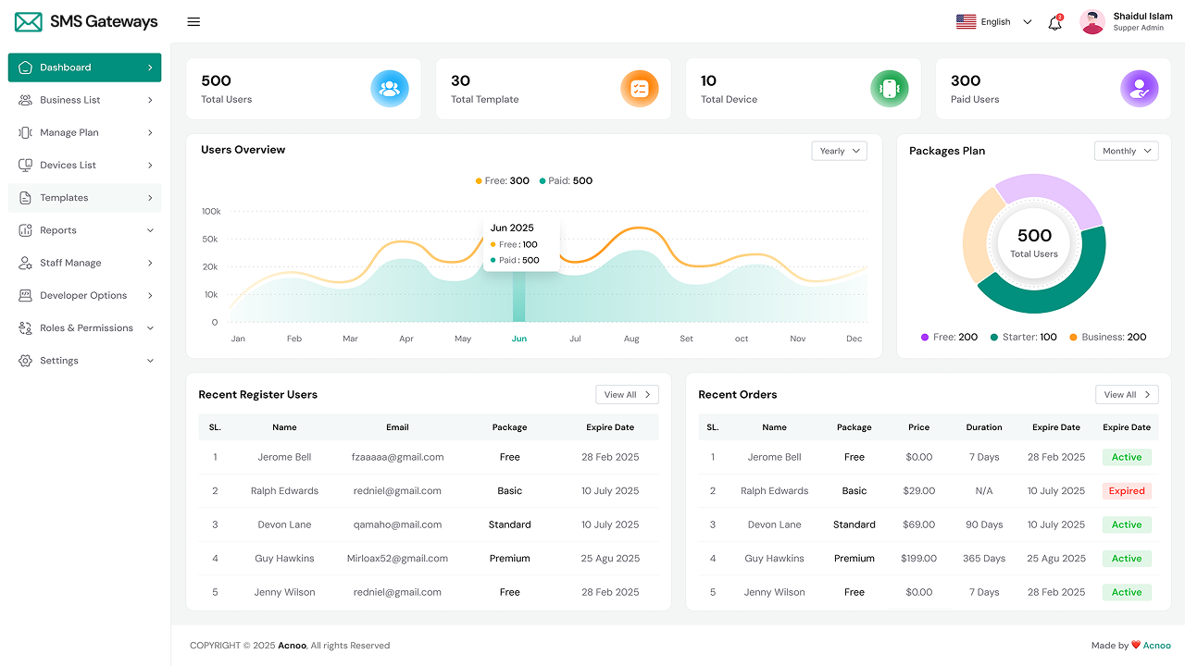View All recent register users
1185x666 pixels.
[x=627, y=395]
